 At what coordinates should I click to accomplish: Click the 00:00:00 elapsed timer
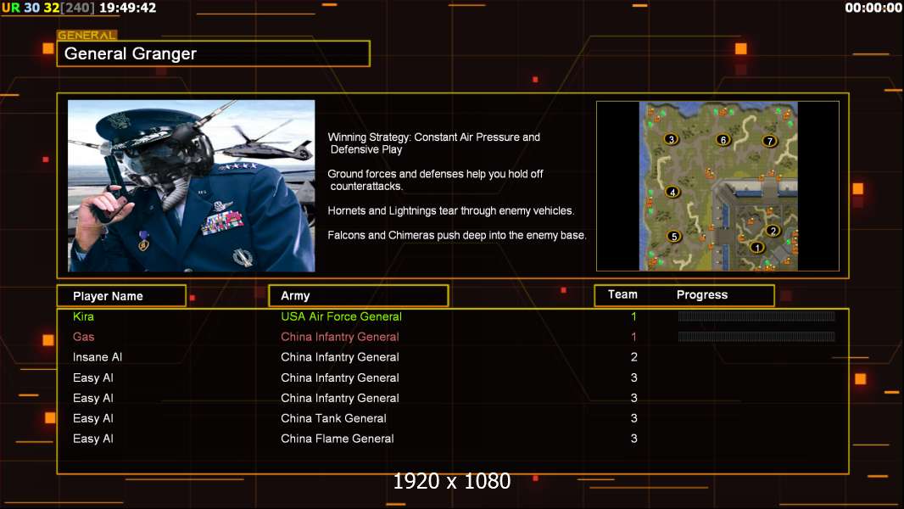[873, 8]
